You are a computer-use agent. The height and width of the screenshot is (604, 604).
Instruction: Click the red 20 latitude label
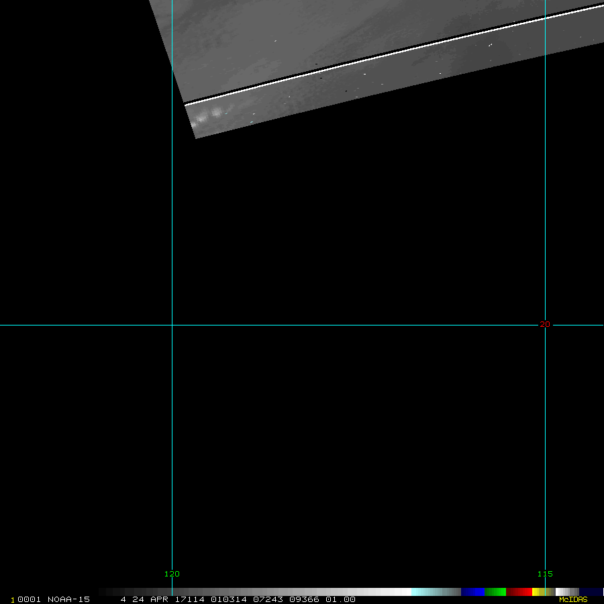point(544,325)
